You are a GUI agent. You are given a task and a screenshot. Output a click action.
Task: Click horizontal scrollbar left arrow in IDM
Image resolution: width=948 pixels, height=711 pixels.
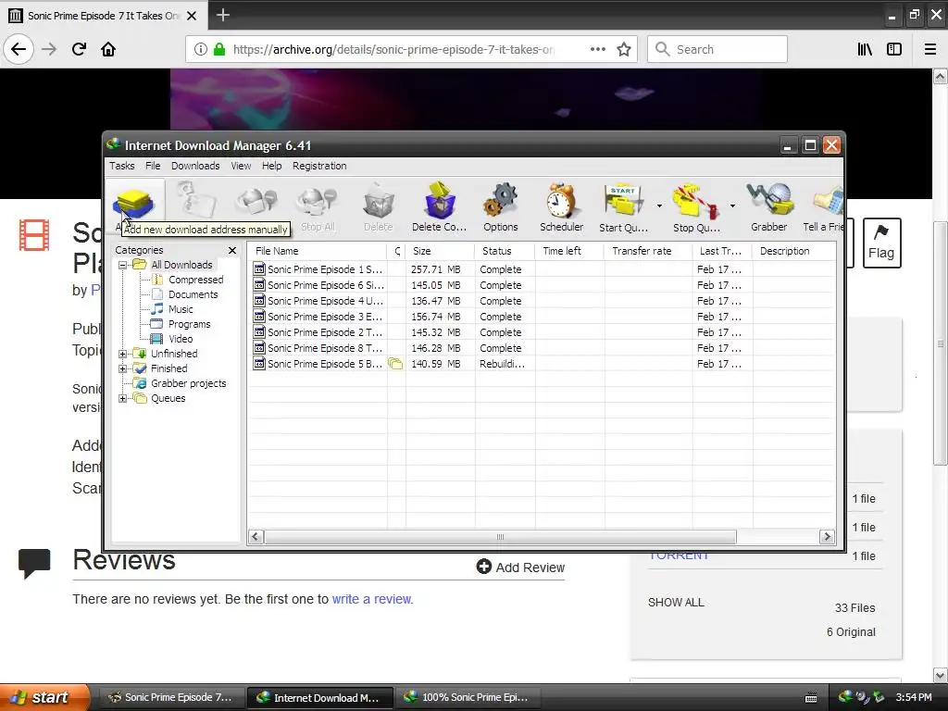pyautogui.click(x=256, y=536)
